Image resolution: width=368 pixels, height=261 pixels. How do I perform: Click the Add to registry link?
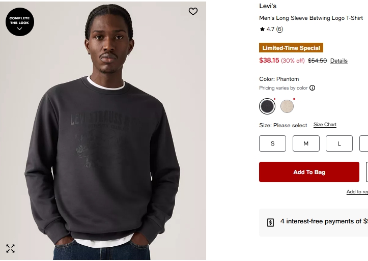tap(357, 192)
